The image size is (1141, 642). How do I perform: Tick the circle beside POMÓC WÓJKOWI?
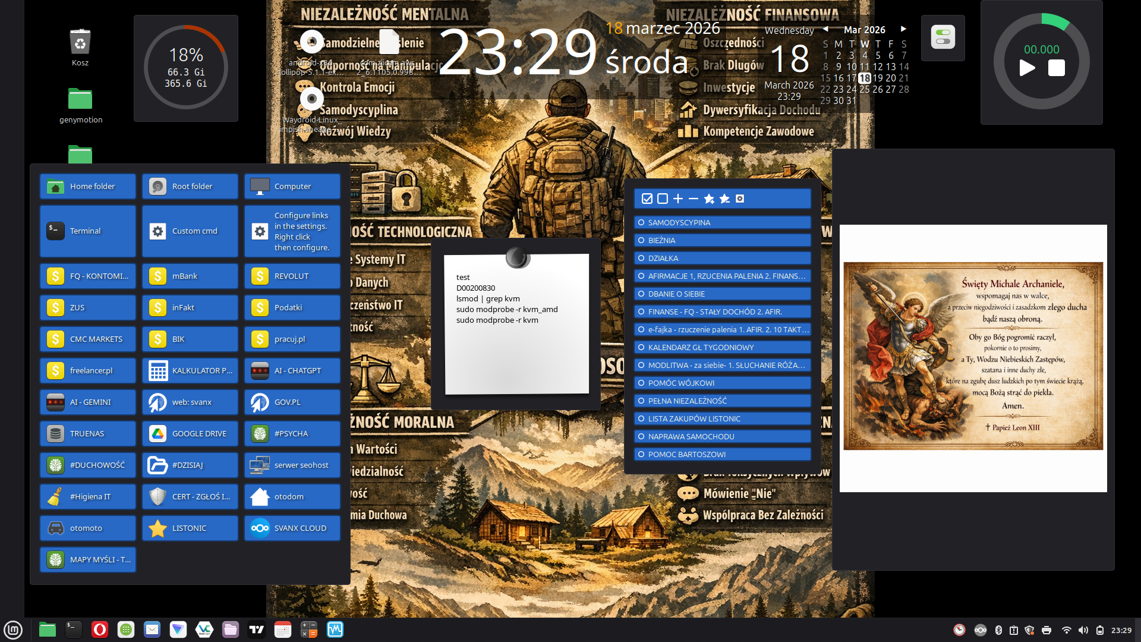click(x=641, y=383)
